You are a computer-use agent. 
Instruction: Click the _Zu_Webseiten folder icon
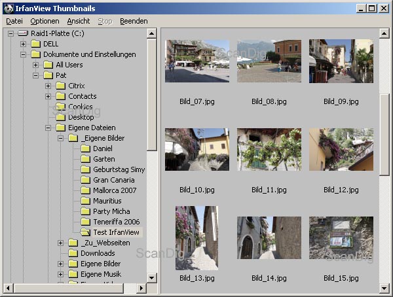[x=73, y=243]
